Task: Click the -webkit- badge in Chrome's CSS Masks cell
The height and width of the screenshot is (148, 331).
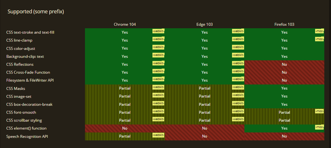Action: click(158, 87)
